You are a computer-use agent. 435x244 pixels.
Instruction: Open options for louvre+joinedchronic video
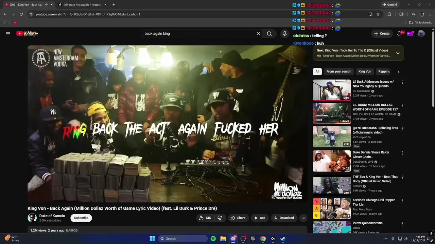pyautogui.click(x=402, y=223)
